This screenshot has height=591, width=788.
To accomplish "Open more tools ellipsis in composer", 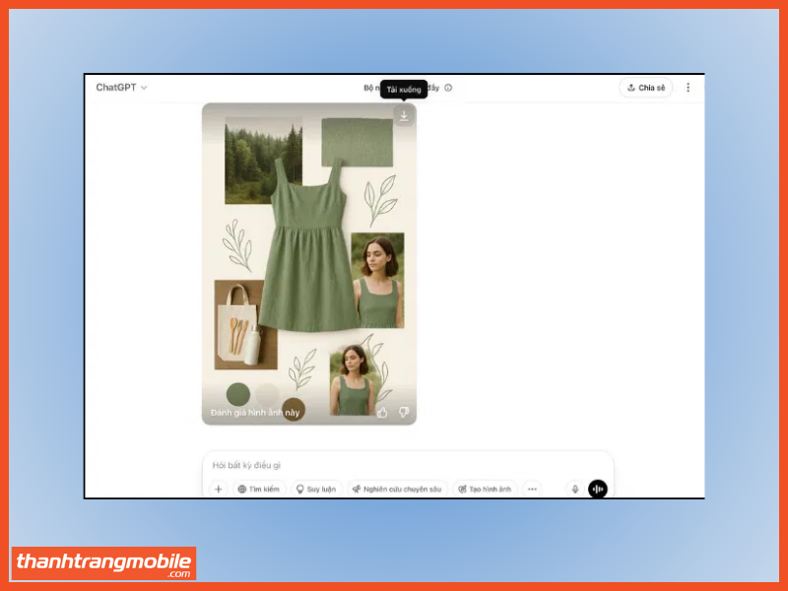I will (532, 489).
